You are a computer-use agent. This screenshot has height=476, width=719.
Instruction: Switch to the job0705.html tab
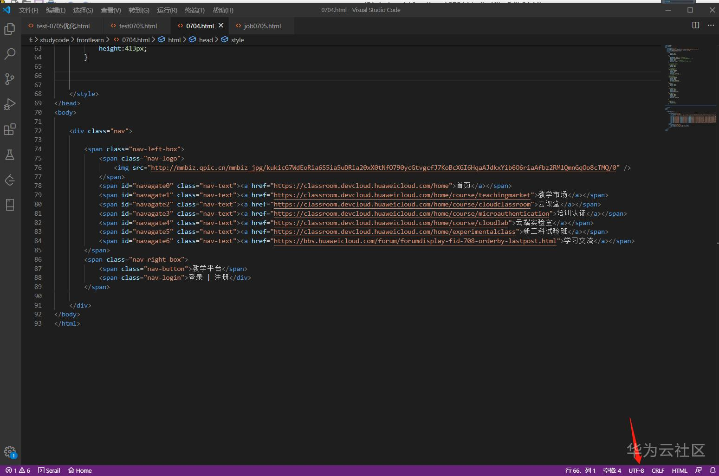point(262,26)
